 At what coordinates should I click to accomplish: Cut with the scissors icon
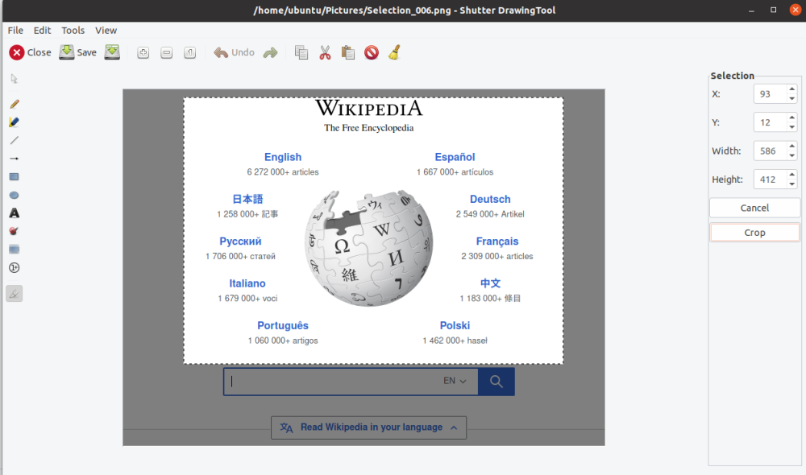point(325,52)
